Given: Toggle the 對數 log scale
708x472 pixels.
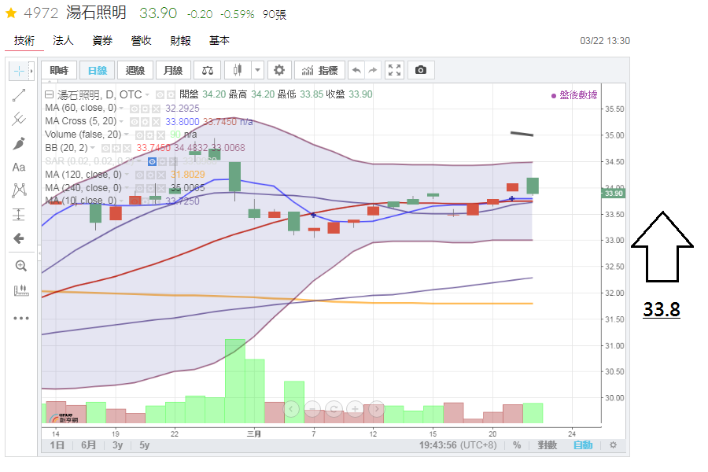Looking at the screenshot, I should pos(547,445).
